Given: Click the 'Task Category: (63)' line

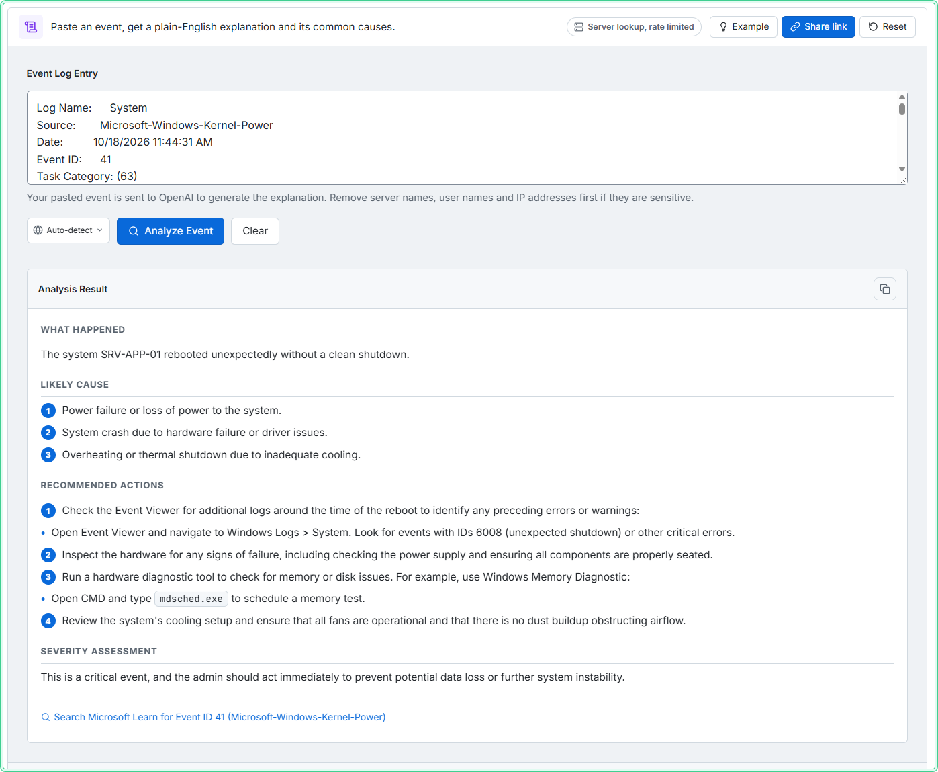Looking at the screenshot, I should click(x=87, y=176).
